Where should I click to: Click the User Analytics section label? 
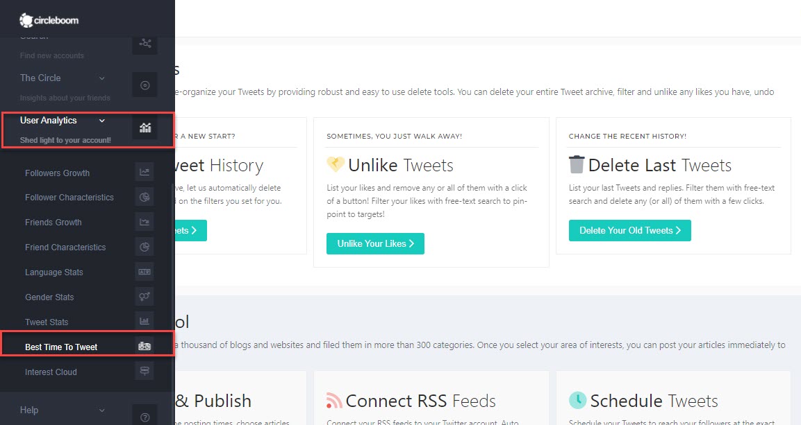tap(49, 120)
